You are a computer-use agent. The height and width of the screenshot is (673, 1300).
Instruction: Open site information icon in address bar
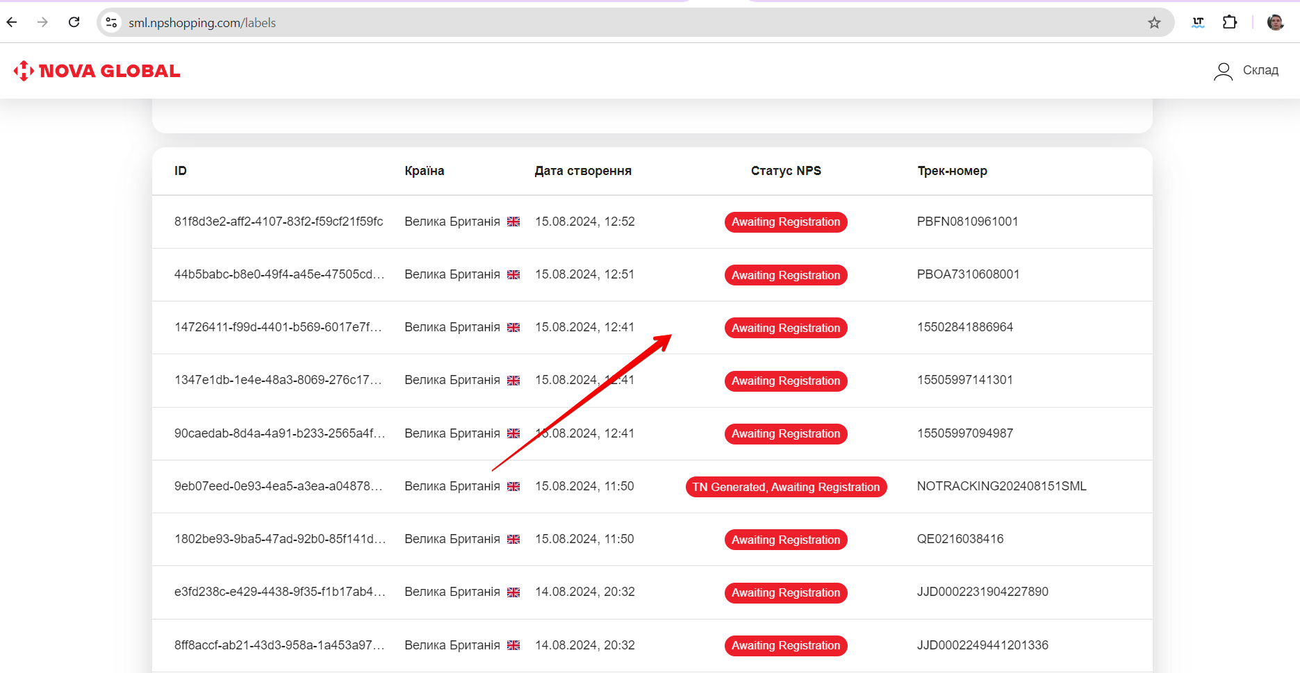[111, 23]
